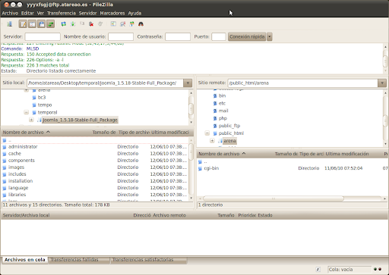The height and width of the screenshot is (275, 389).
Task: Sort remote list by Nombre de archivo
Action: 236,154
